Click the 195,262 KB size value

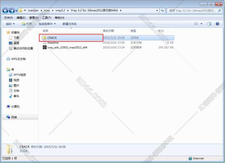tap(166, 48)
